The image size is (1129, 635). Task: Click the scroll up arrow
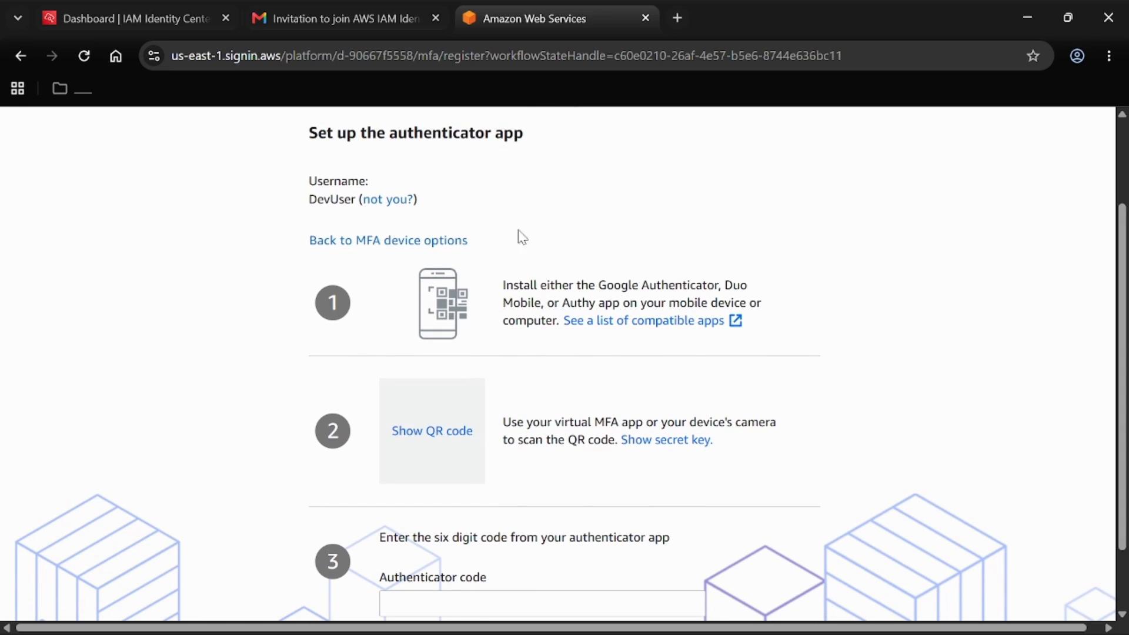coord(1122,114)
